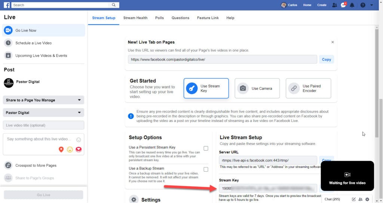This screenshot has height=203, width=383.
Task: Click the blue info exclamation icon
Action: (131, 116)
